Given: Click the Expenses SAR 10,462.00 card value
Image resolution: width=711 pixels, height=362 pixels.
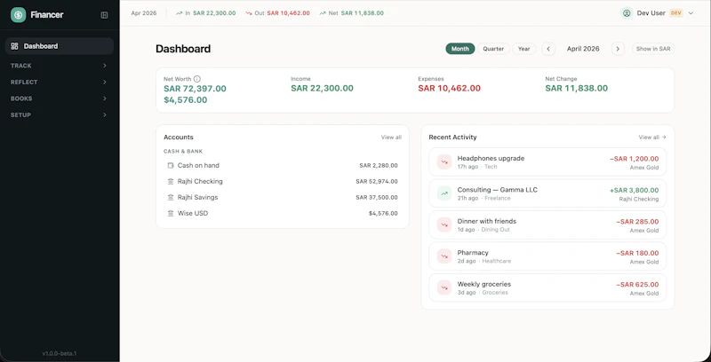Looking at the screenshot, I should [450, 88].
